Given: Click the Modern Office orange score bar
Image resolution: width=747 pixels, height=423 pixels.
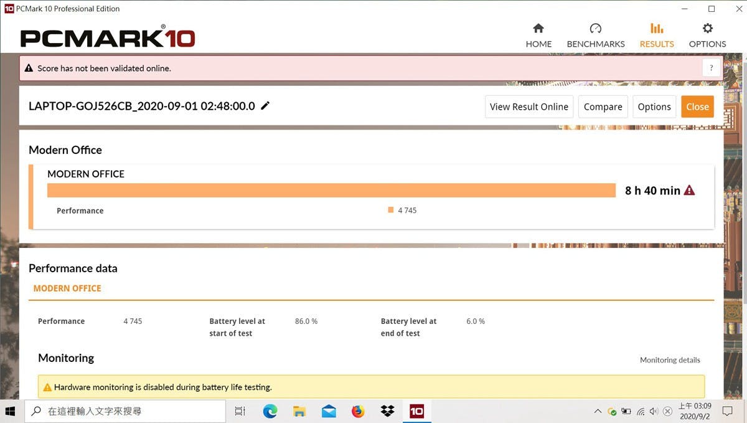Looking at the screenshot, I should tap(331, 191).
